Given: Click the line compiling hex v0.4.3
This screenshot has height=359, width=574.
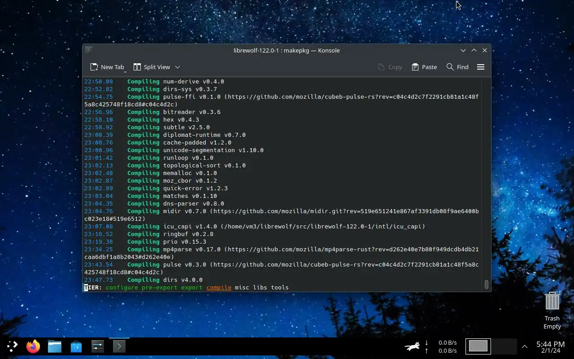Looking at the screenshot, I should pos(142,119).
